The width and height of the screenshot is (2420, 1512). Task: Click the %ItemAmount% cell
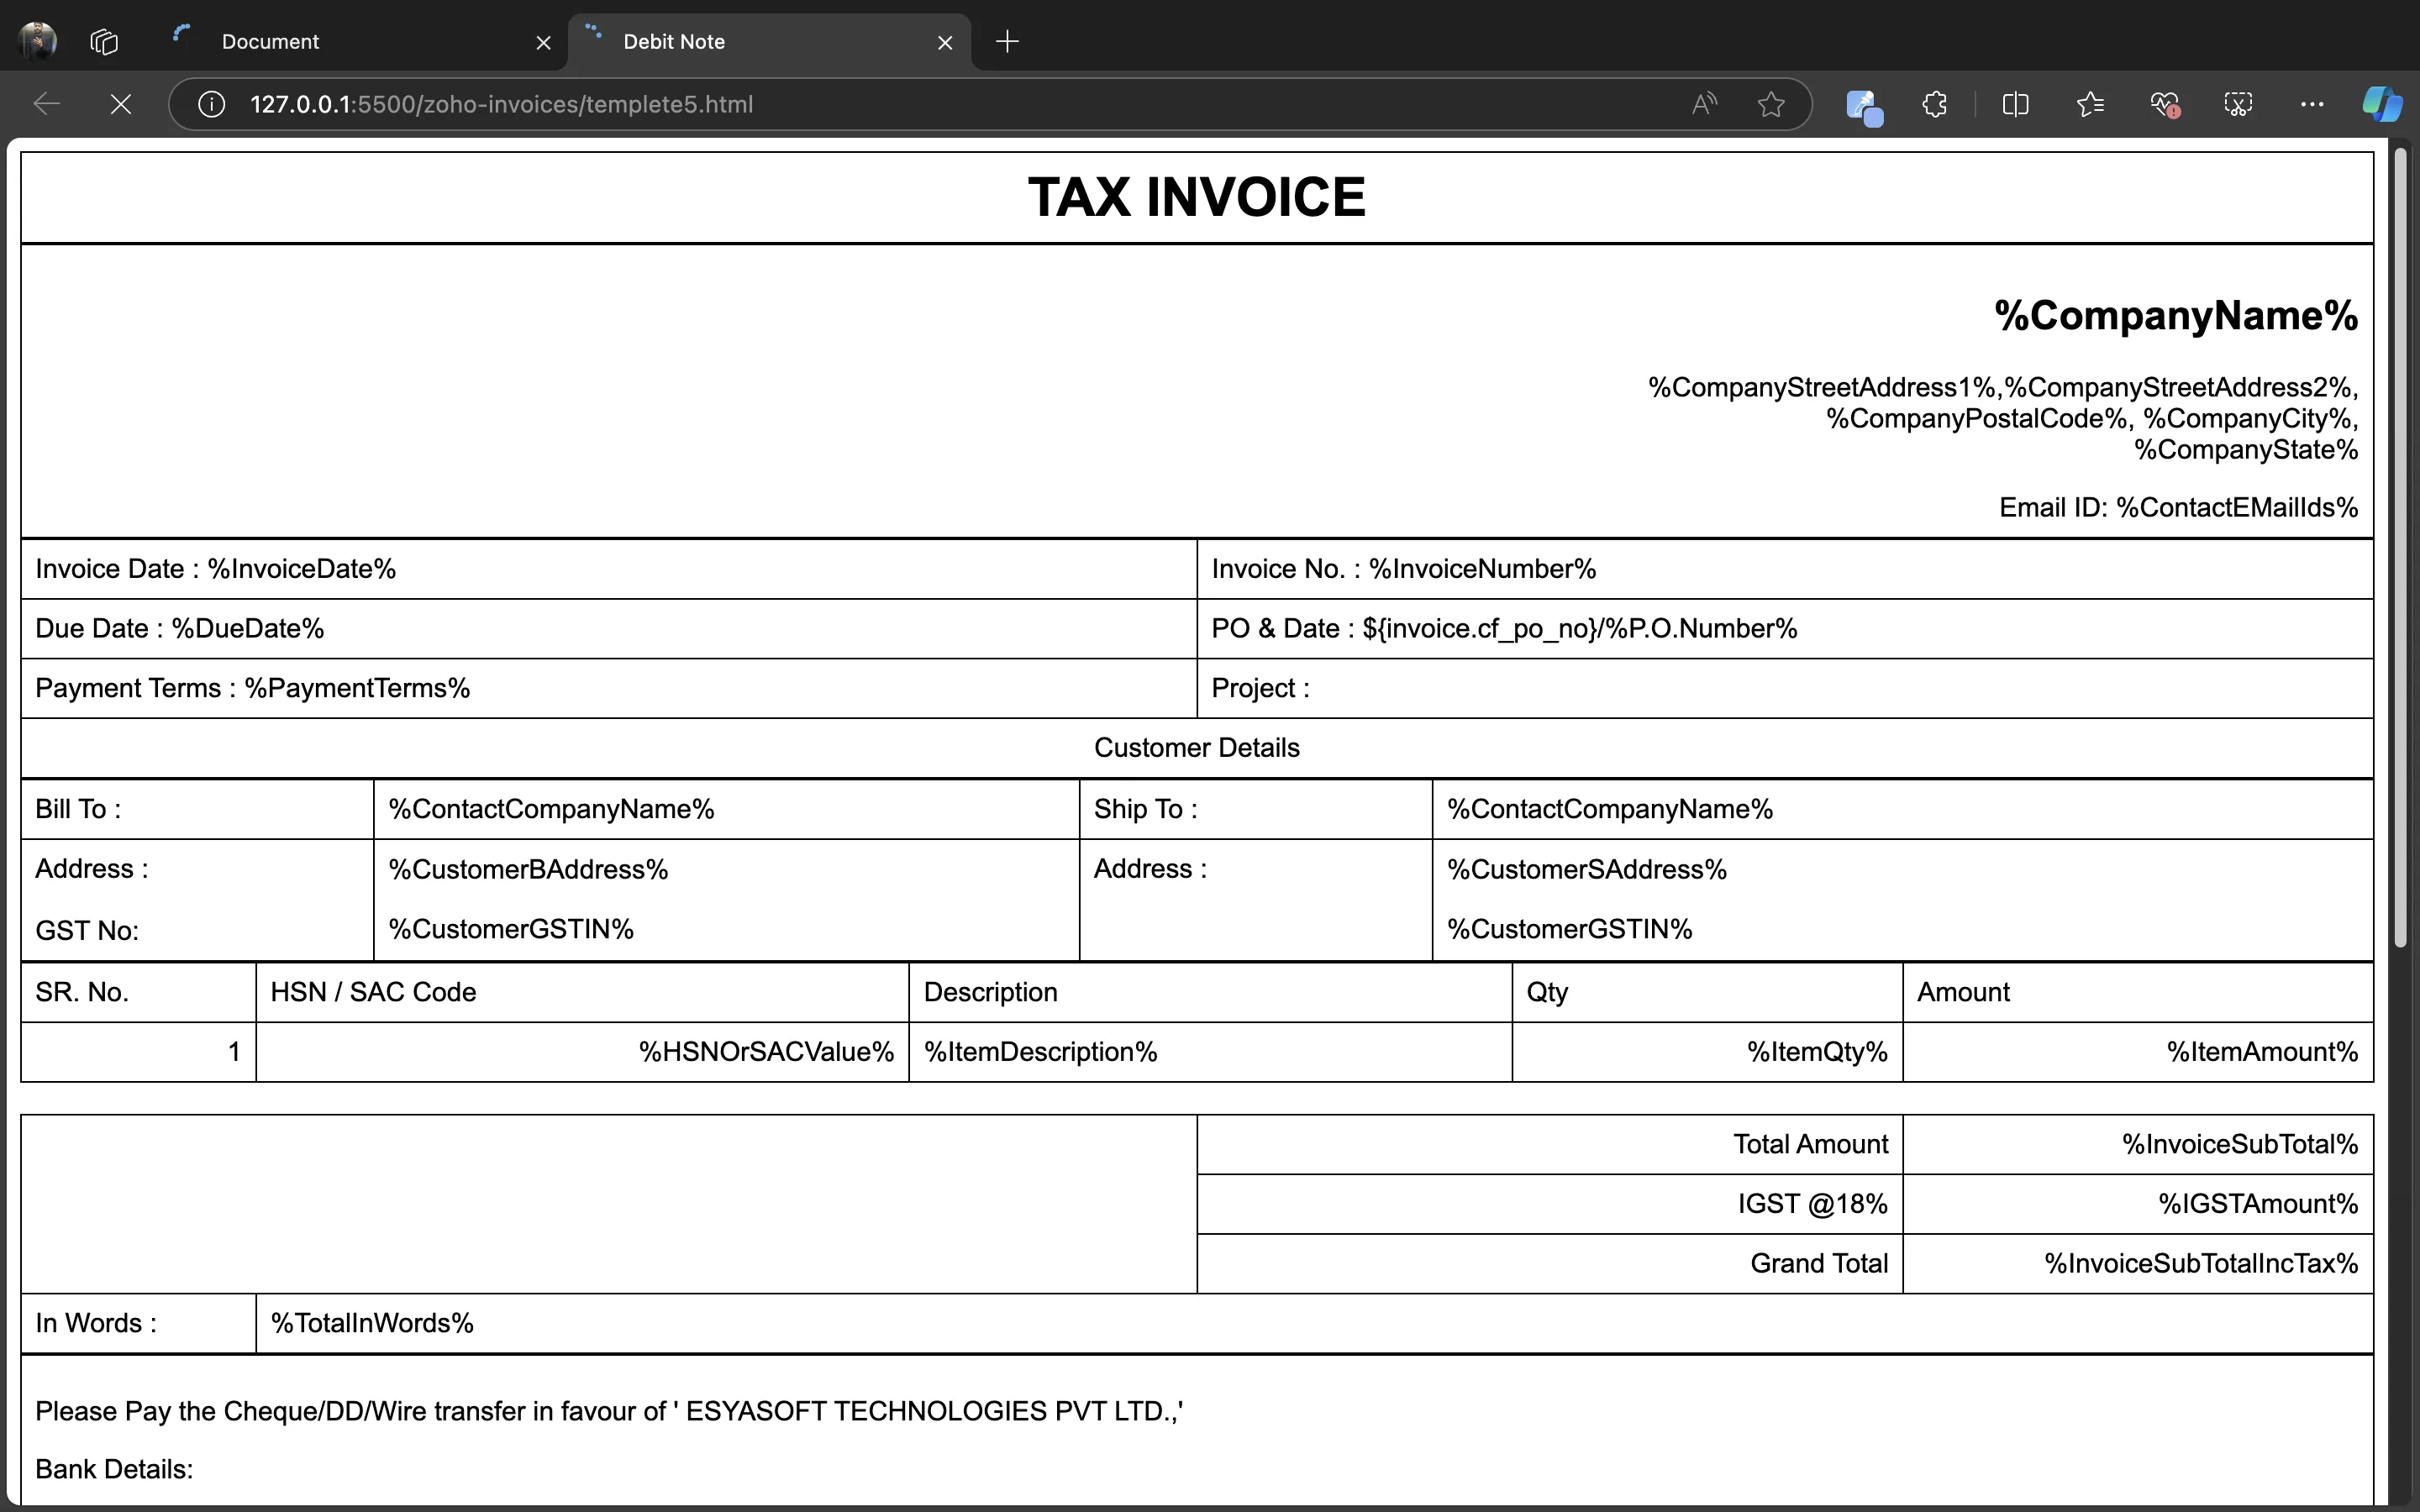click(x=2138, y=1052)
